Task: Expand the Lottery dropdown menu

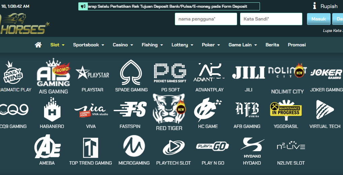Action: (182, 45)
